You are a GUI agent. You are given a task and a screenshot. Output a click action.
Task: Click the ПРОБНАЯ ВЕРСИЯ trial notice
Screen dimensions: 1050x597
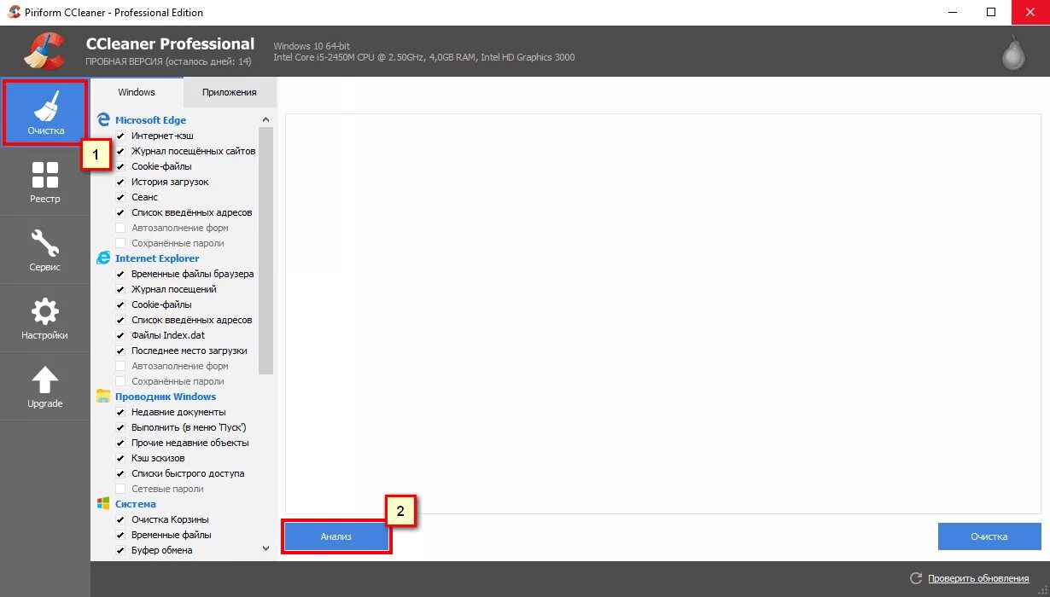click(x=168, y=62)
